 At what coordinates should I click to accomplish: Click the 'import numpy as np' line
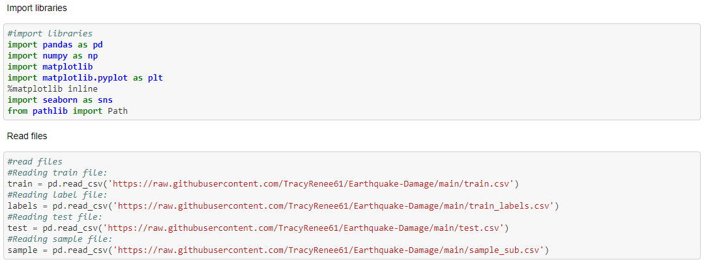tap(53, 56)
